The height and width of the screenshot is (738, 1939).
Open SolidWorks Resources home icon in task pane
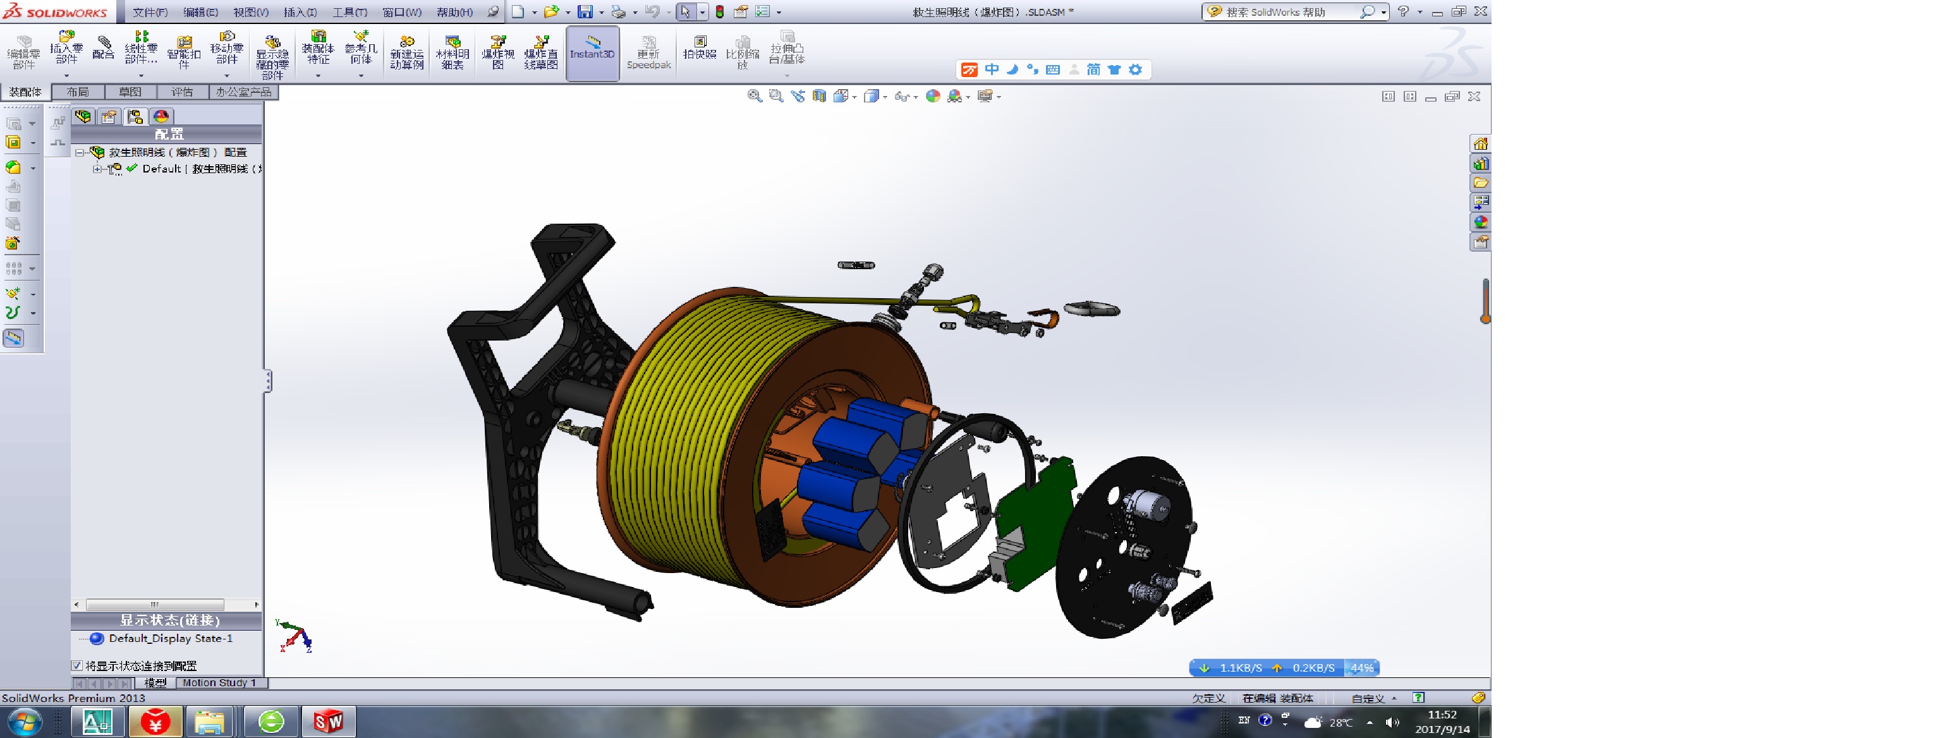[x=1480, y=143]
